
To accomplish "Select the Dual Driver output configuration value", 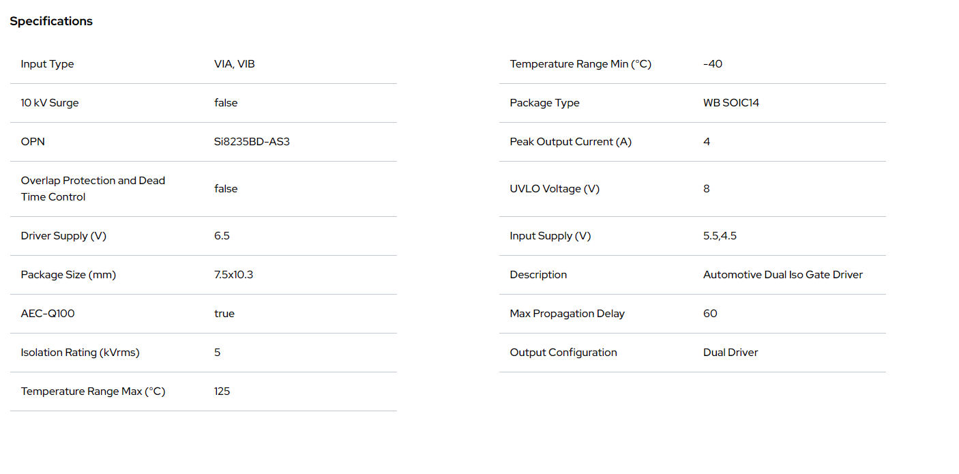I will click(x=731, y=353).
